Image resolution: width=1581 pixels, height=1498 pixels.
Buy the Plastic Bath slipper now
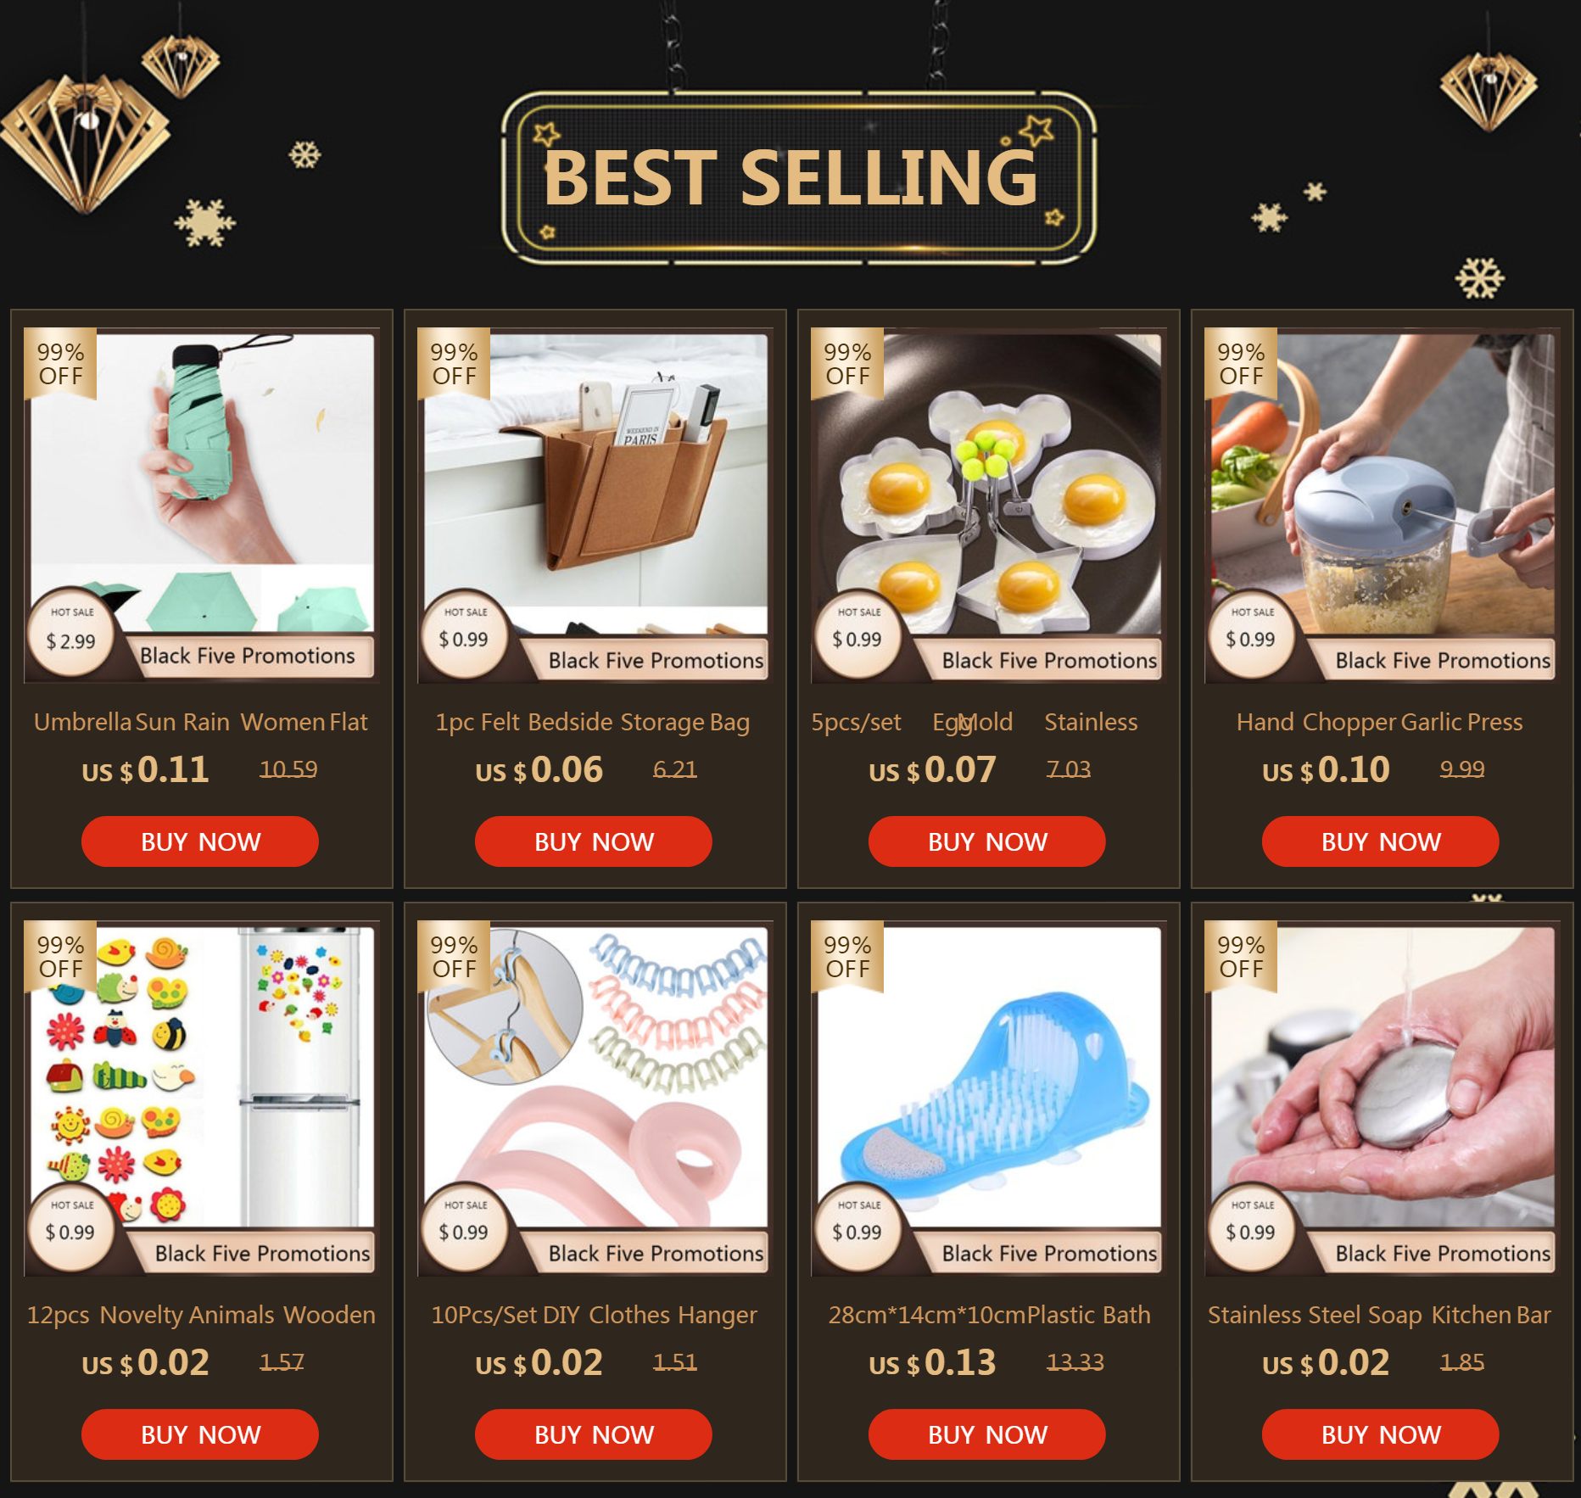[x=987, y=1434]
